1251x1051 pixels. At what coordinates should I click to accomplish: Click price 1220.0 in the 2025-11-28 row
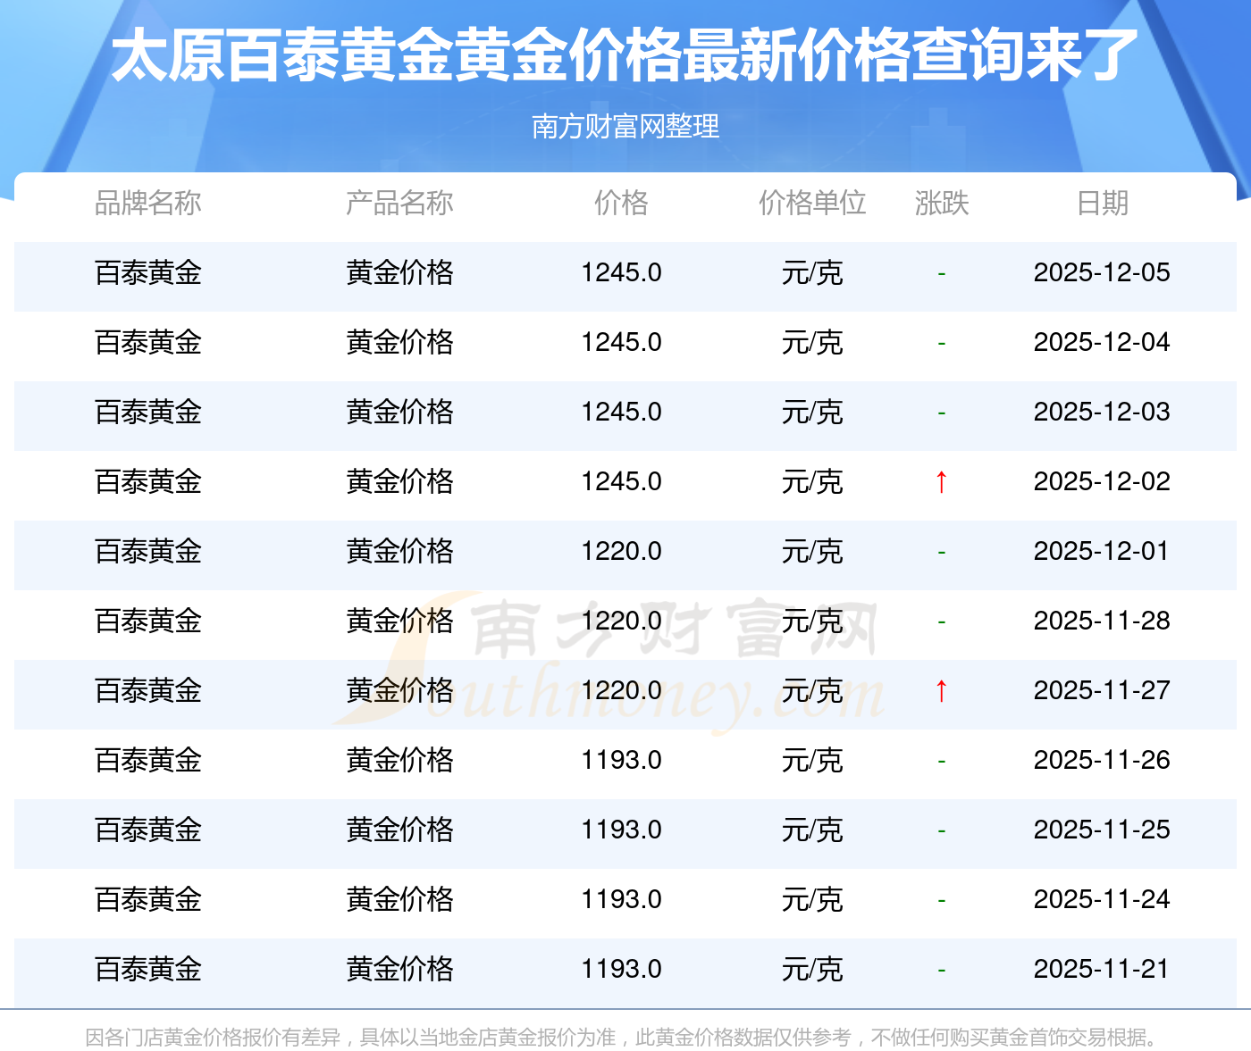621,621
